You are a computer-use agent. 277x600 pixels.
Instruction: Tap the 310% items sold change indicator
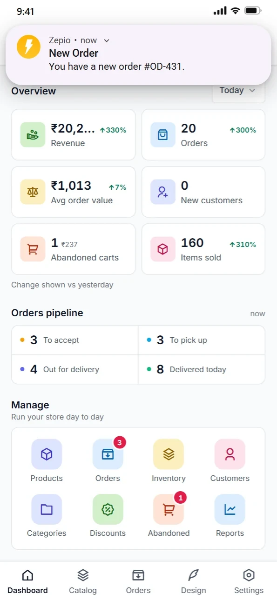[243, 245]
